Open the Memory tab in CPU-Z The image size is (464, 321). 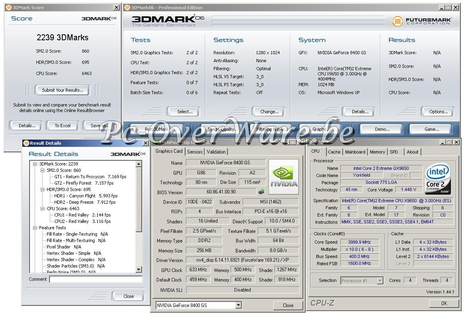click(x=377, y=152)
